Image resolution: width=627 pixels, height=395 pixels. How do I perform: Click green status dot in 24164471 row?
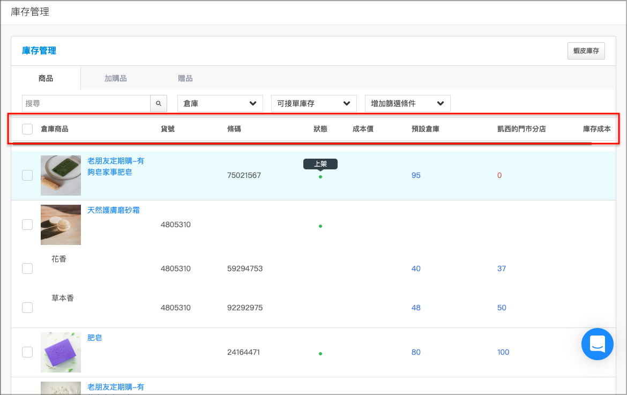click(320, 354)
